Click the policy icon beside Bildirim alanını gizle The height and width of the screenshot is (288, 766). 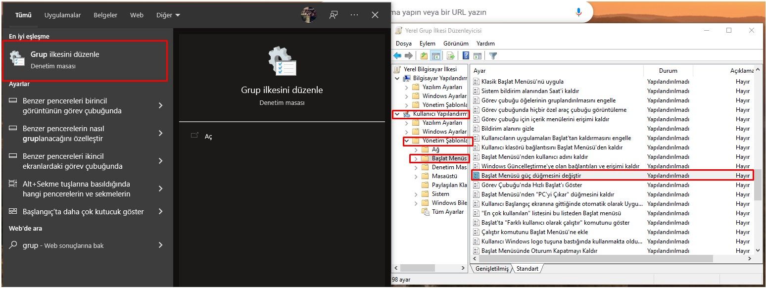[x=476, y=129]
